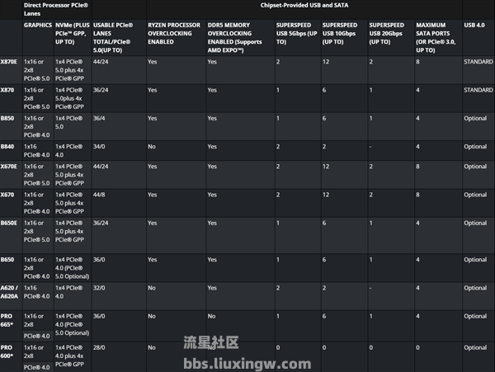Screen dimensions: 495x372
Task: Click the USABLE PCIe LANES column header
Action: (x=113, y=38)
